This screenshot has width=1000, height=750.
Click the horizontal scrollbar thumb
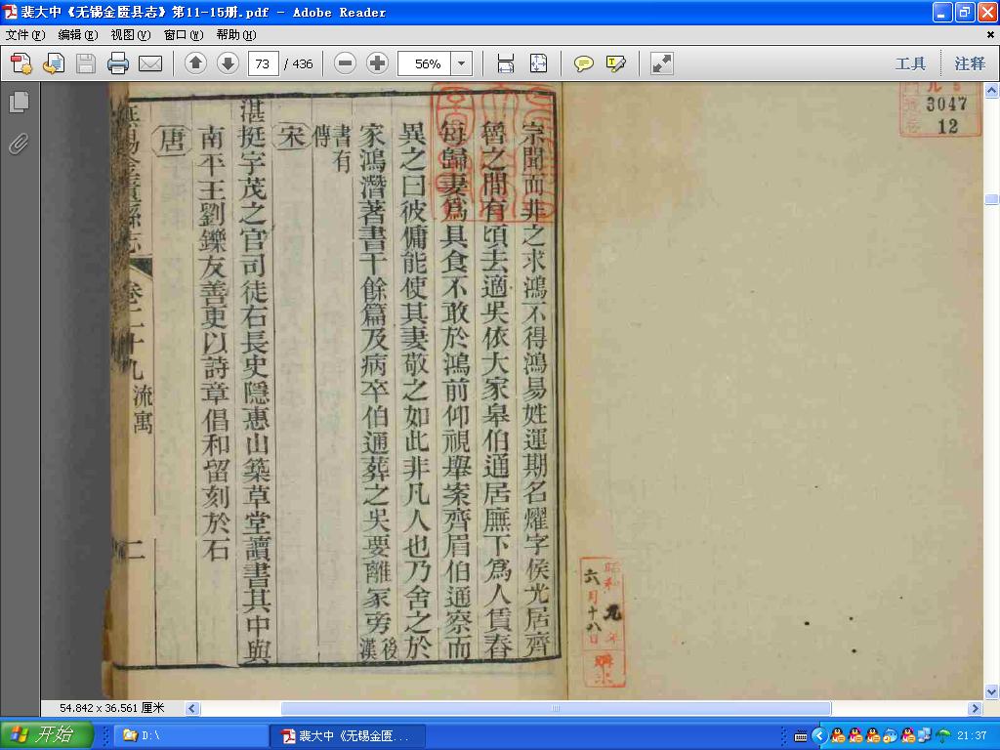pyautogui.click(x=556, y=708)
